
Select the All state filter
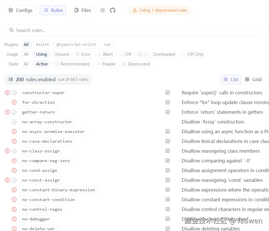pyautogui.click(x=26, y=64)
